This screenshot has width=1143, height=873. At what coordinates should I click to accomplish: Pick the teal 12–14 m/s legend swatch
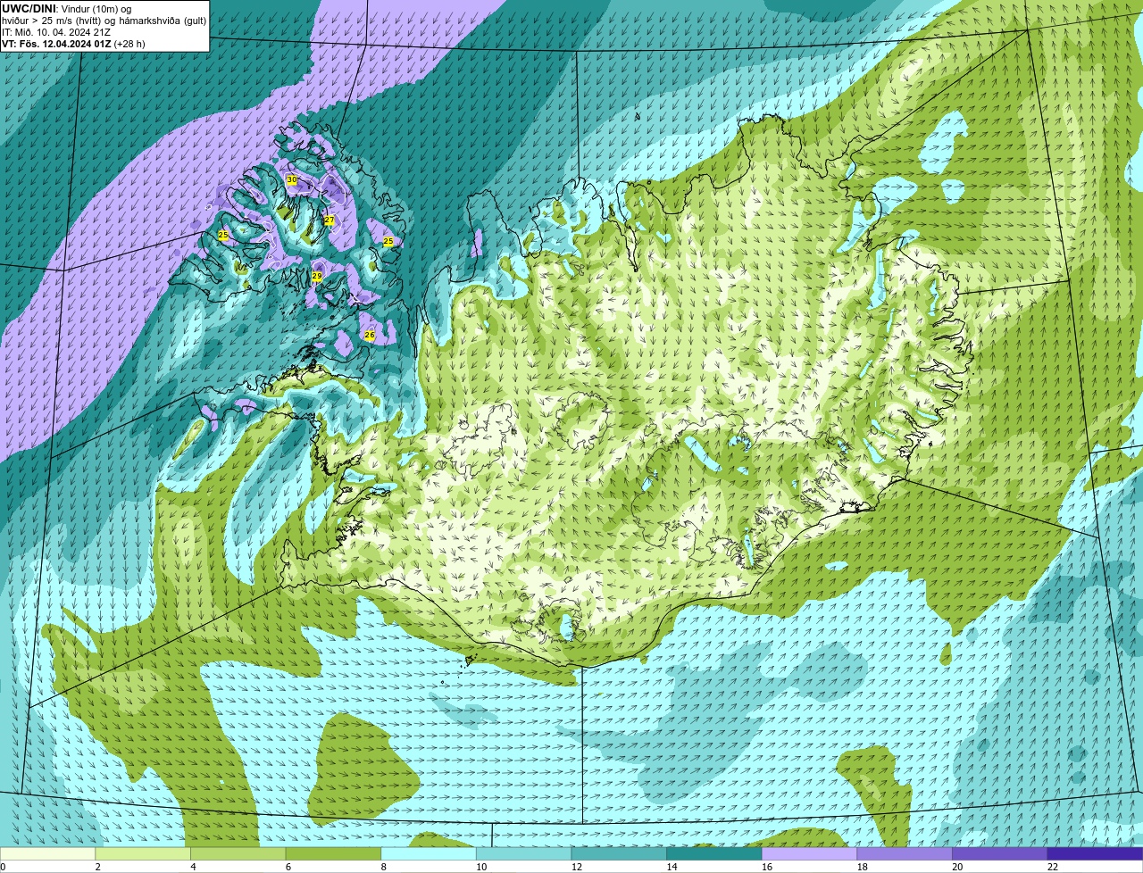pyautogui.click(x=619, y=853)
